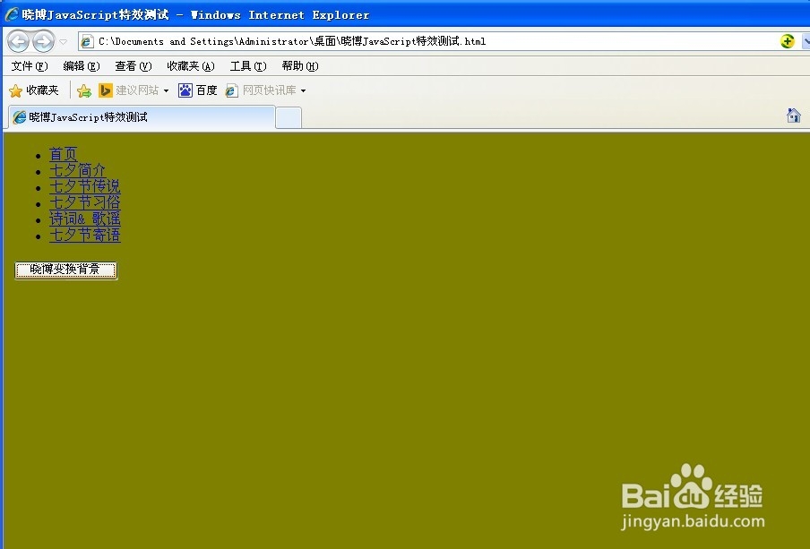810x549 pixels.
Task: Click the Back navigation arrow
Action: pyautogui.click(x=18, y=40)
